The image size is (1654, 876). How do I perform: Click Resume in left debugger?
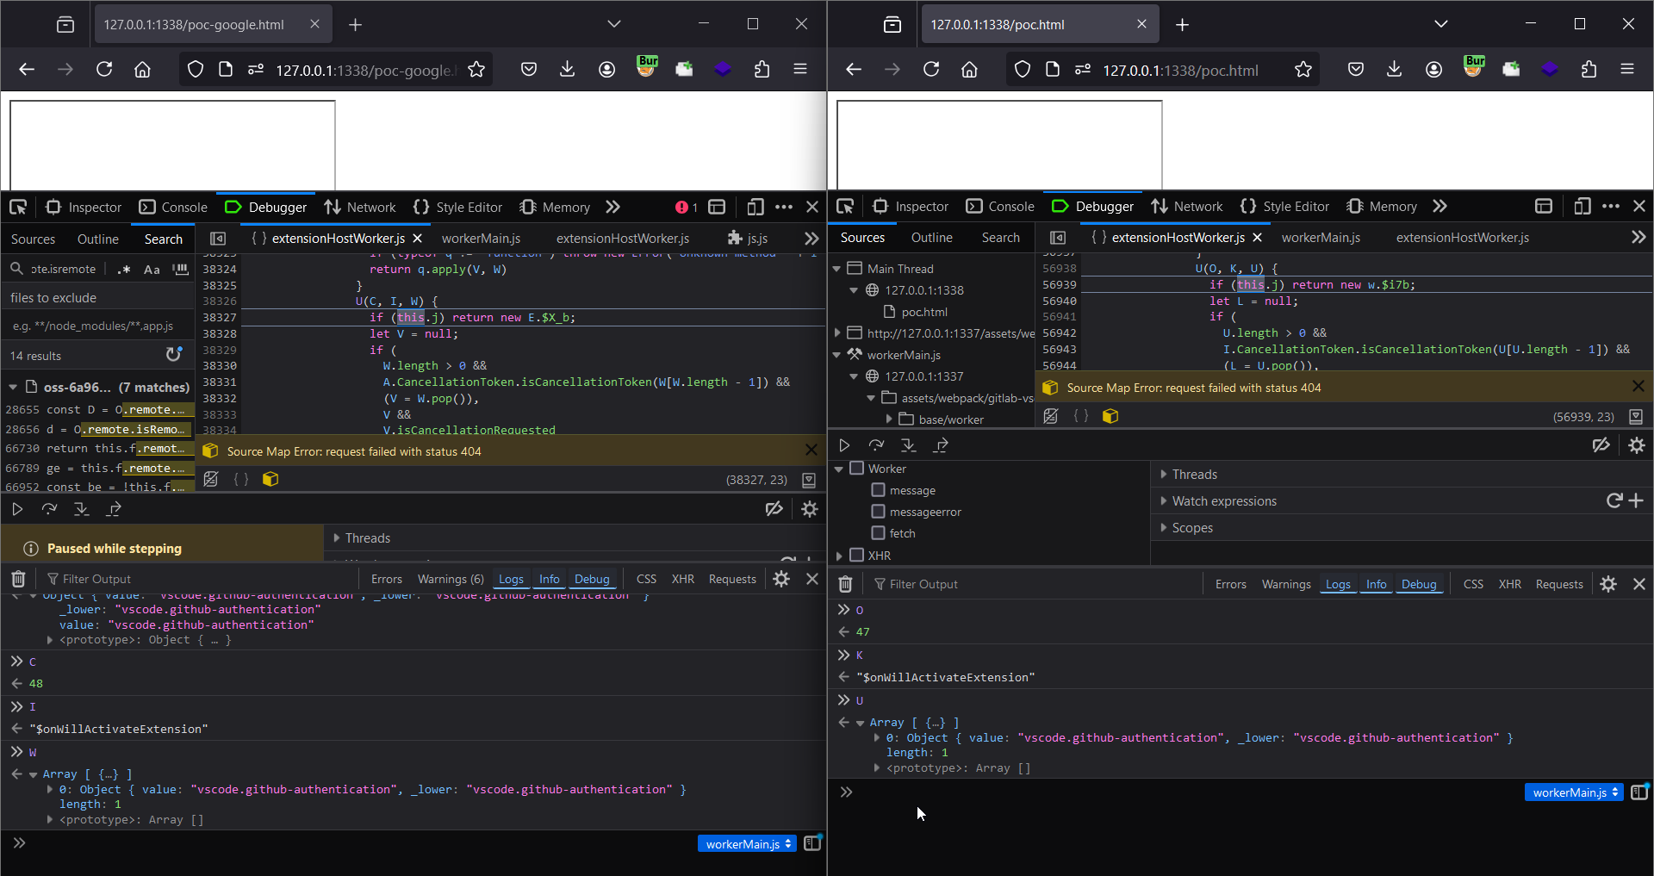[17, 509]
